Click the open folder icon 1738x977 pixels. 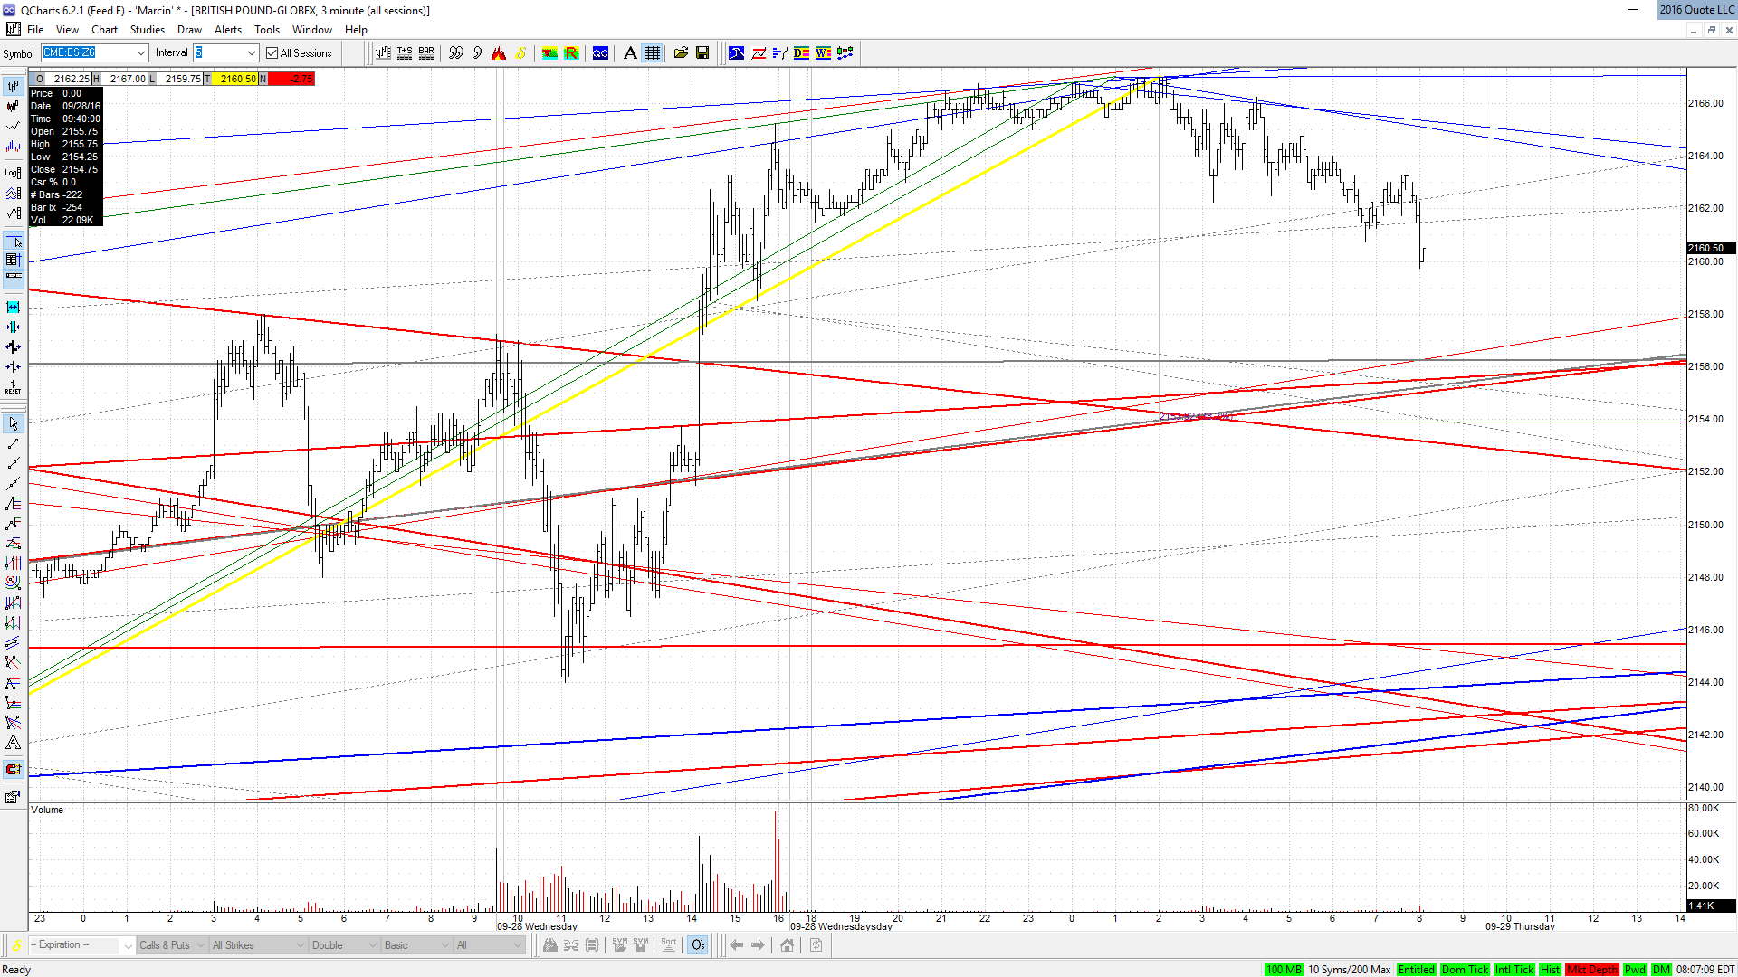[681, 53]
